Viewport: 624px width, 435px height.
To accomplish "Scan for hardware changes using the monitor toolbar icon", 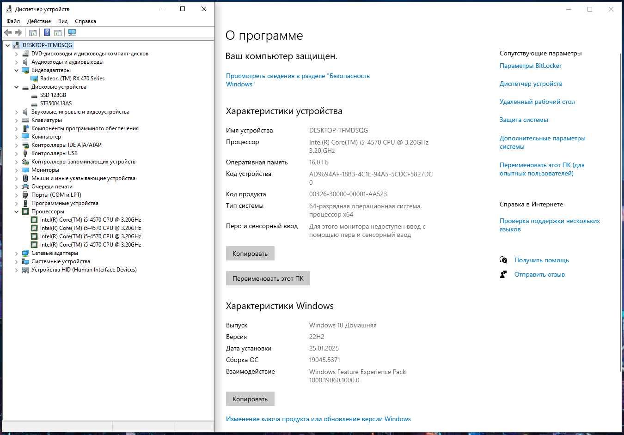I will coord(72,32).
